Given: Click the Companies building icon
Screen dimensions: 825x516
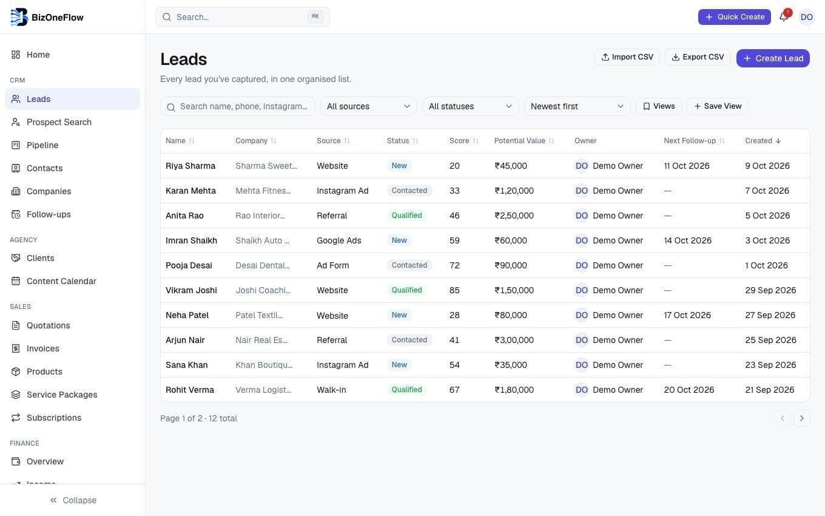Looking at the screenshot, I should tap(16, 191).
